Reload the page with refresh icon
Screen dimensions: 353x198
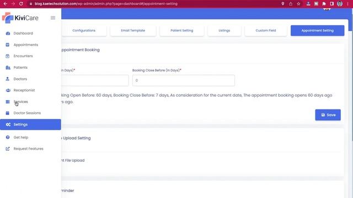click(21, 4)
